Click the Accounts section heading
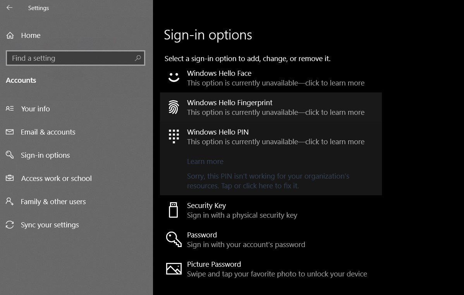Image resolution: width=464 pixels, height=295 pixels. 21,80
